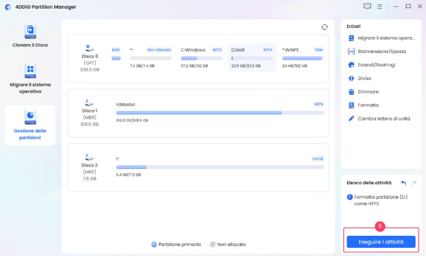Switch to Gestione delle partizioni tab
Viewport: 426px width, 256px height.
point(30,125)
